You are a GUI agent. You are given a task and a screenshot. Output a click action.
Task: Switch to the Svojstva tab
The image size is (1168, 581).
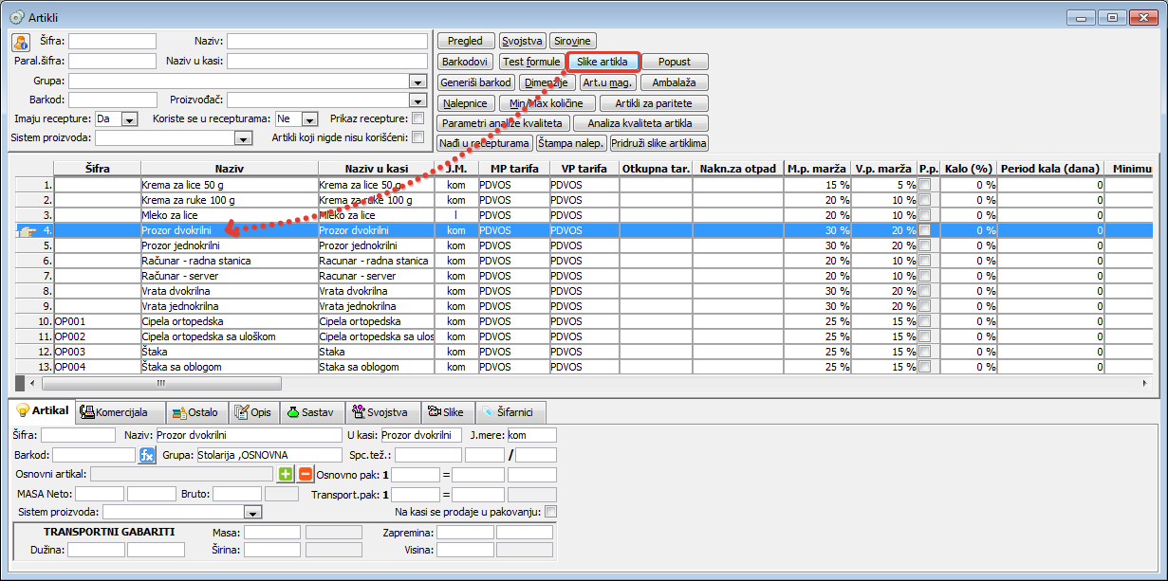coord(380,412)
